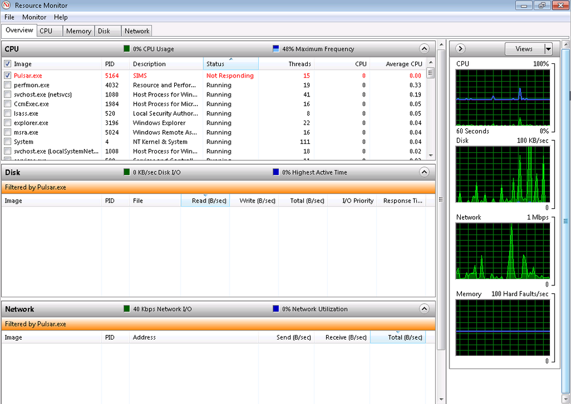Click the Windows Remote Assistance description

(x=165, y=132)
